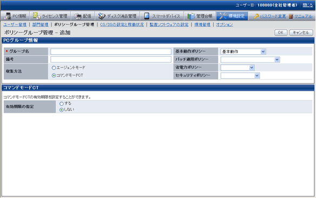Click the 管理台帳 ledger icon
This screenshot has width=316, height=198.
191,16
